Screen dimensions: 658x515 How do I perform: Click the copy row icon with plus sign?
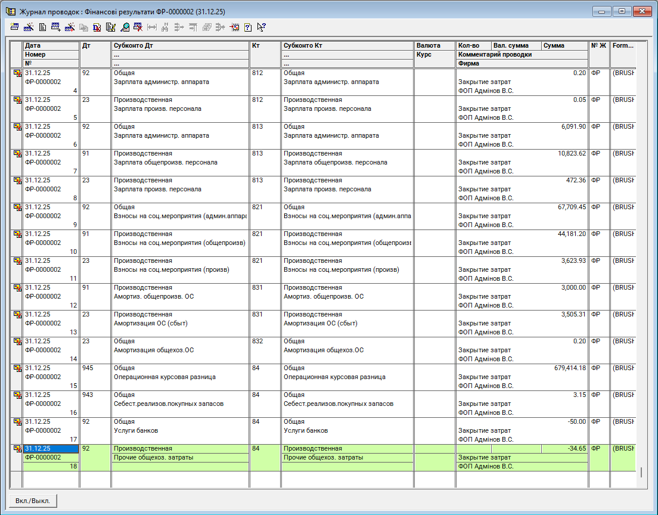coord(56,27)
